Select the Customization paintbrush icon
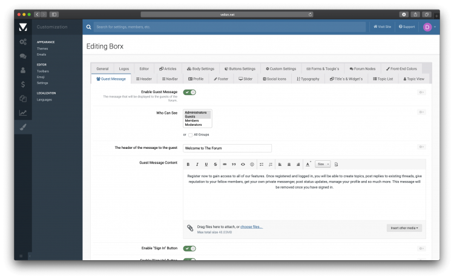Viewport: 454px width, 279px height. [23, 126]
